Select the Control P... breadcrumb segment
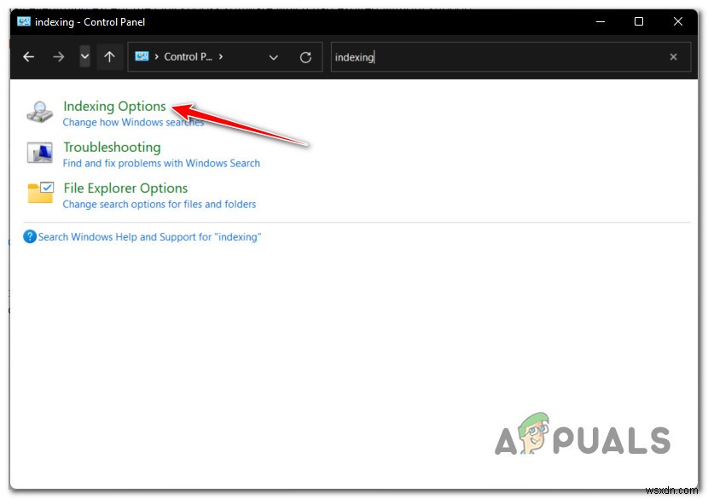This screenshot has height=499, width=708. [x=188, y=57]
